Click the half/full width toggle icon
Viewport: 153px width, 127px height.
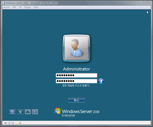click(x=35, y=112)
